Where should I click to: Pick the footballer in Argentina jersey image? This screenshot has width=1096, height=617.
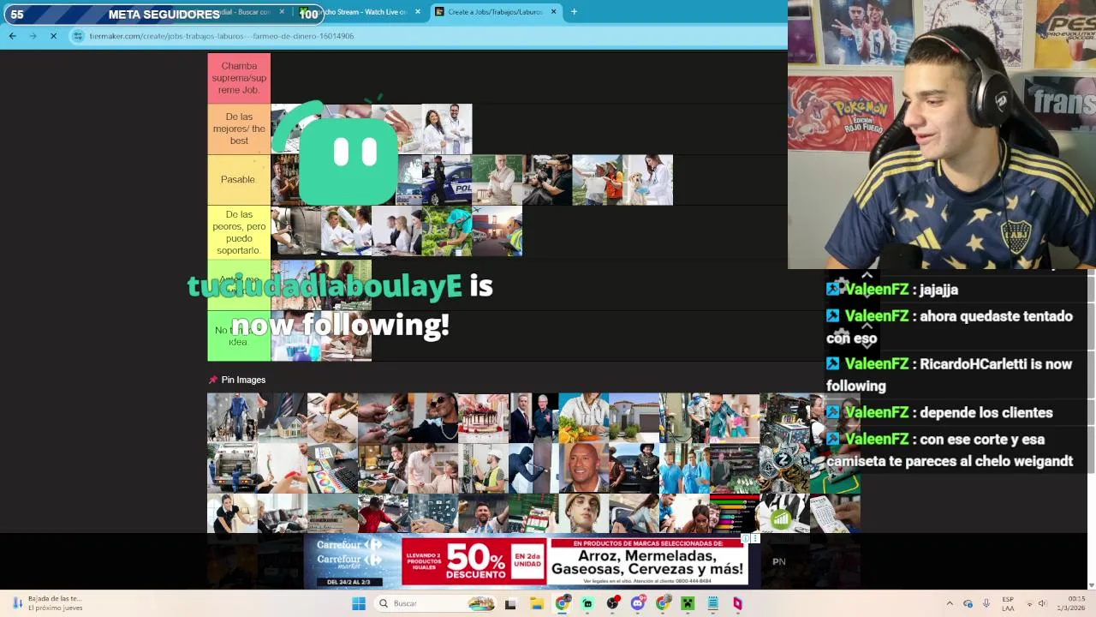(484, 513)
